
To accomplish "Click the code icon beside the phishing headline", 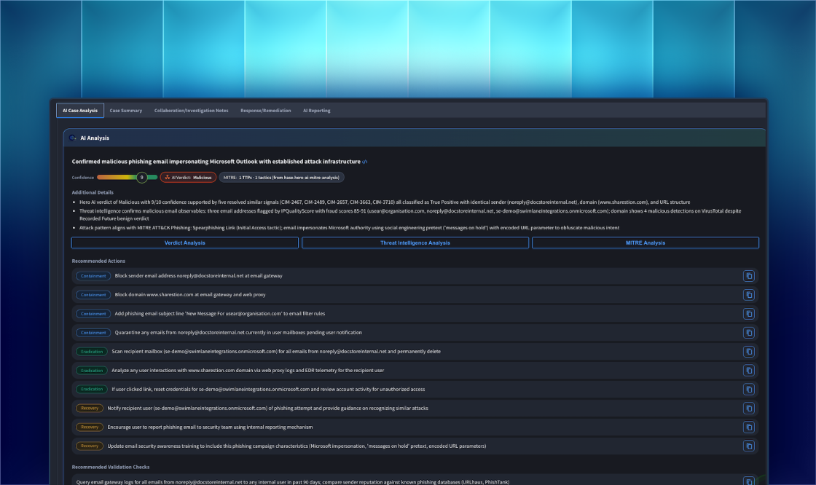I will click(366, 162).
